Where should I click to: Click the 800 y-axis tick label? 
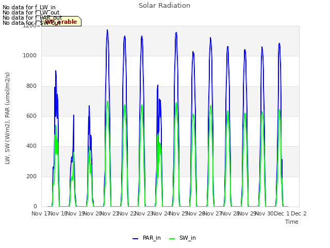(x=31, y=86)
